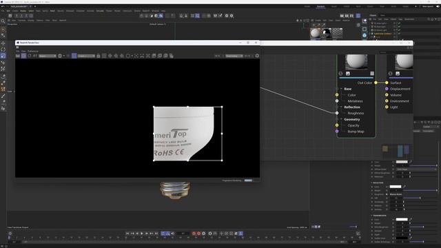Click the Volume input port on Output node
Viewport: 441px width, 248px height.
point(387,95)
